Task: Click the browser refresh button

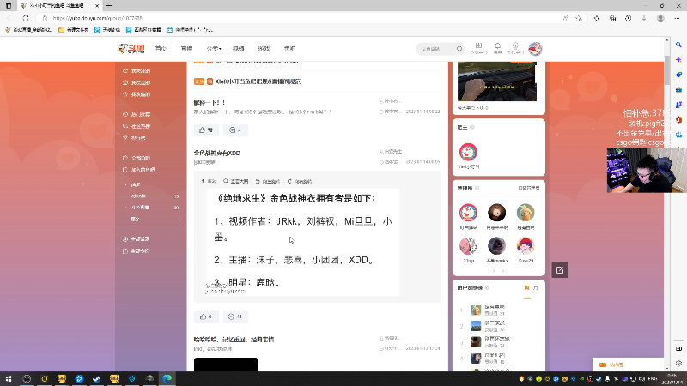Action: [x=26, y=18]
